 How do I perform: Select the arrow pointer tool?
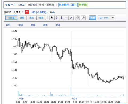point(52,18)
